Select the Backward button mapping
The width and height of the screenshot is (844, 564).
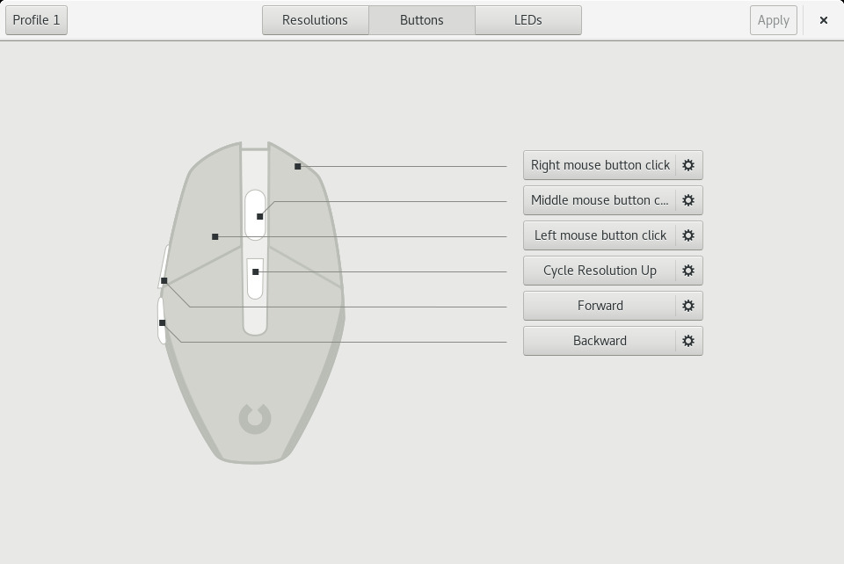600,341
